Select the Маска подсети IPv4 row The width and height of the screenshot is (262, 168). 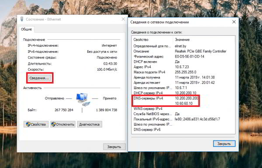[183, 72]
